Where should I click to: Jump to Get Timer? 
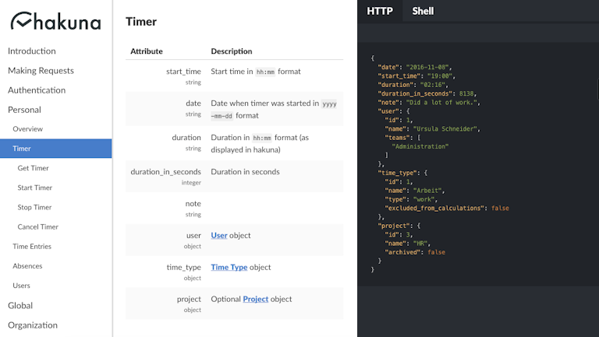[33, 168]
